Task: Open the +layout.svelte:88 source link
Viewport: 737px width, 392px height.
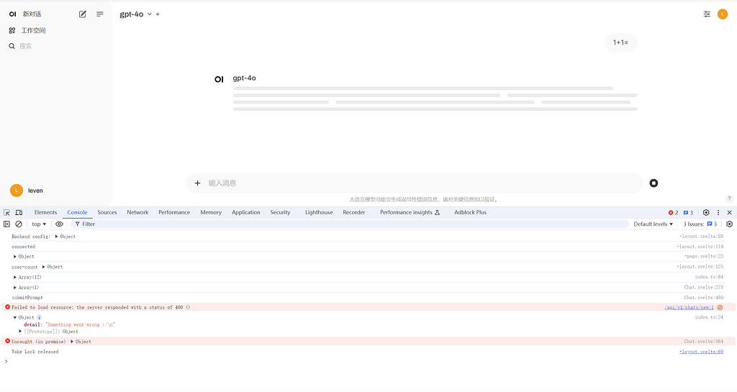Action: pos(701,237)
